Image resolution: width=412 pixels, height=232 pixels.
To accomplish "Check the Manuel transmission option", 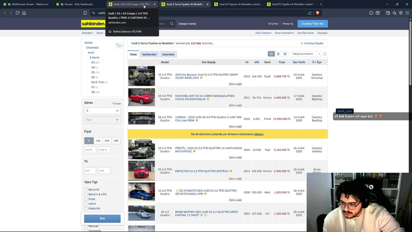I will (x=86, y=226).
